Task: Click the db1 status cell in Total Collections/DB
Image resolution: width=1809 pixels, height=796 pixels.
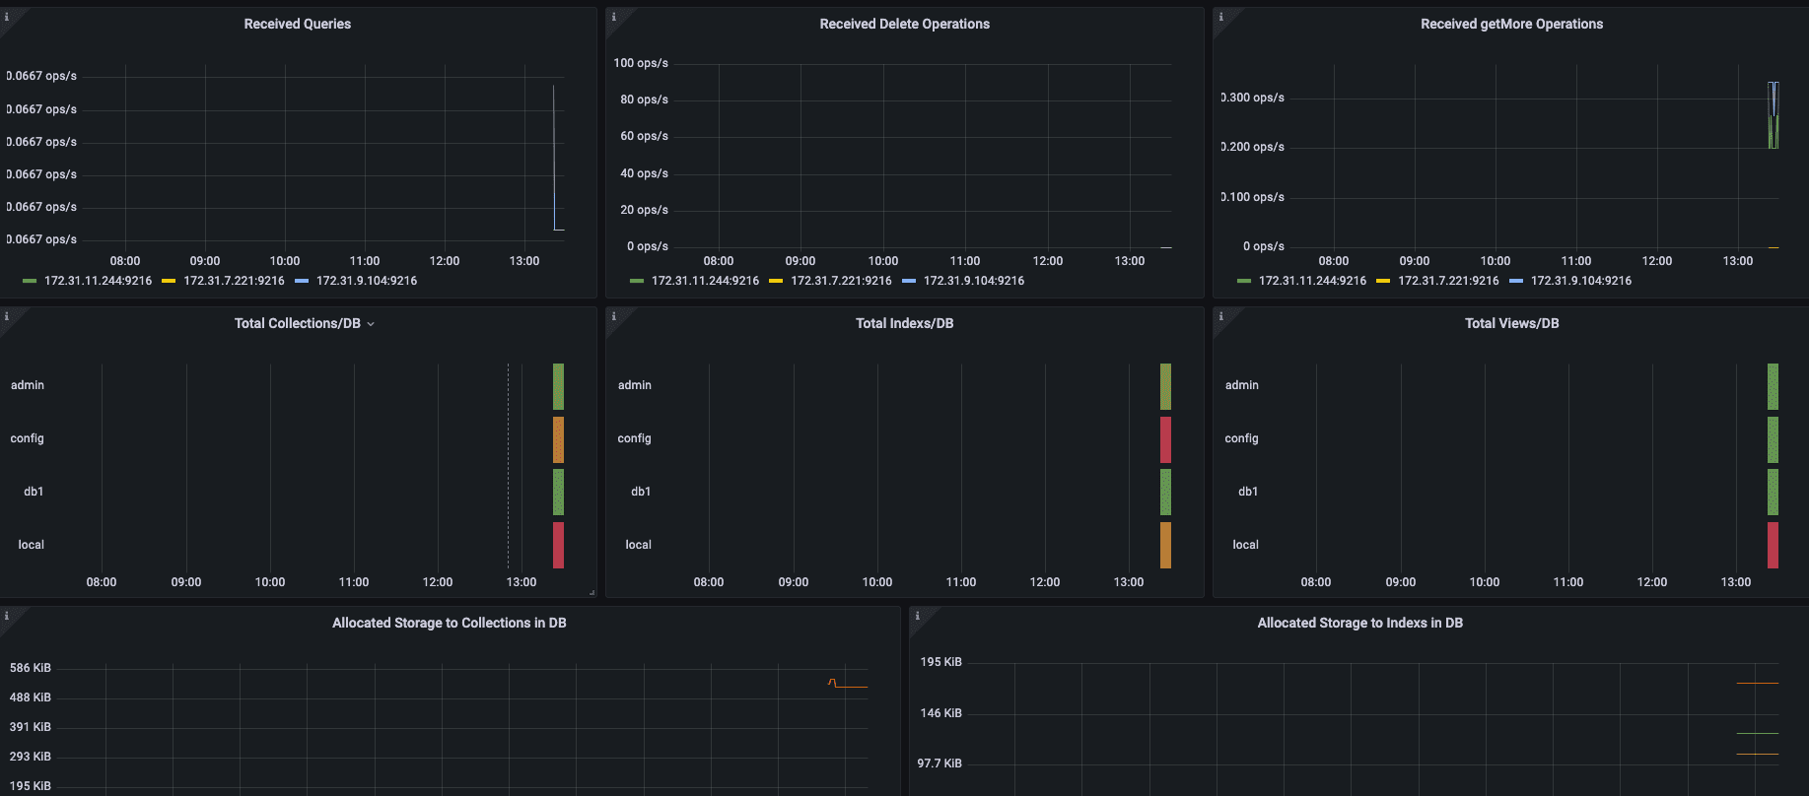Action: click(x=558, y=492)
